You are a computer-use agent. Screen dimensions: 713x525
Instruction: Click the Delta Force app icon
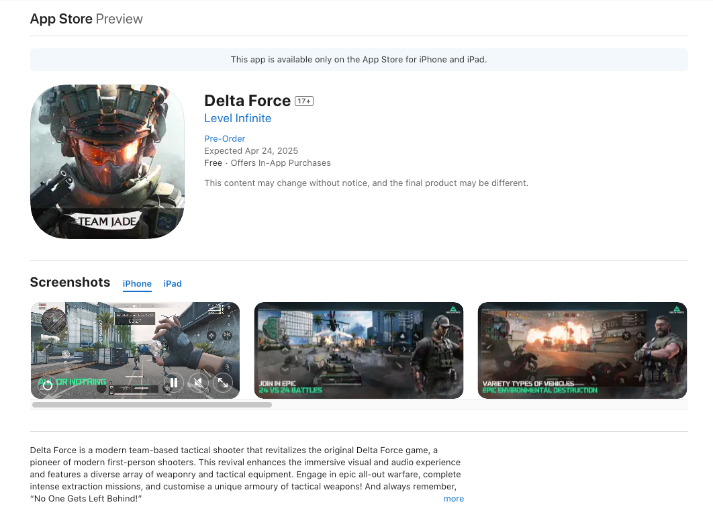(x=107, y=162)
